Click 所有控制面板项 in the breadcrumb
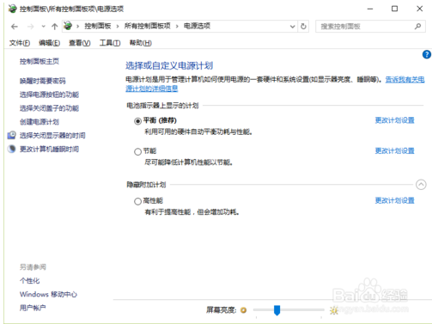 (147, 27)
